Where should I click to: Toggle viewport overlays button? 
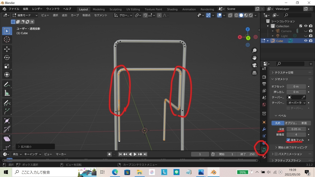(x=219, y=15)
